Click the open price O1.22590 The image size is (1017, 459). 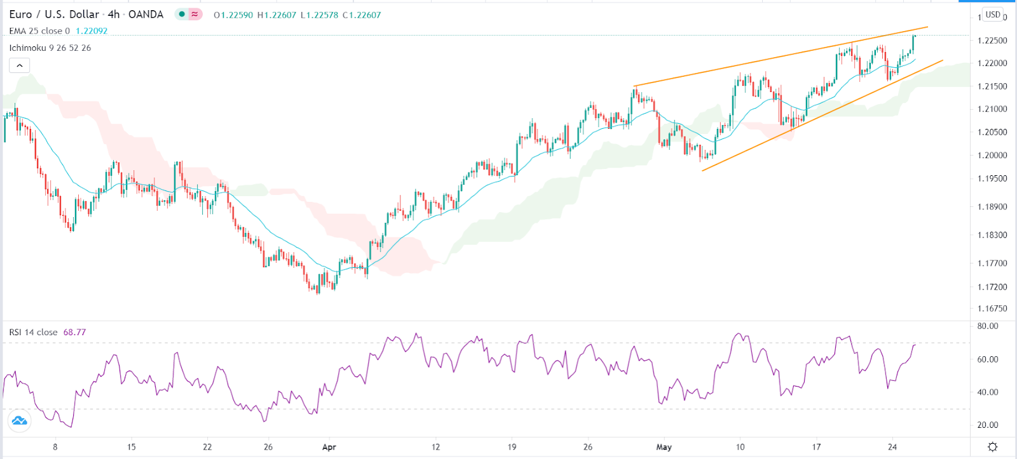pyautogui.click(x=233, y=15)
